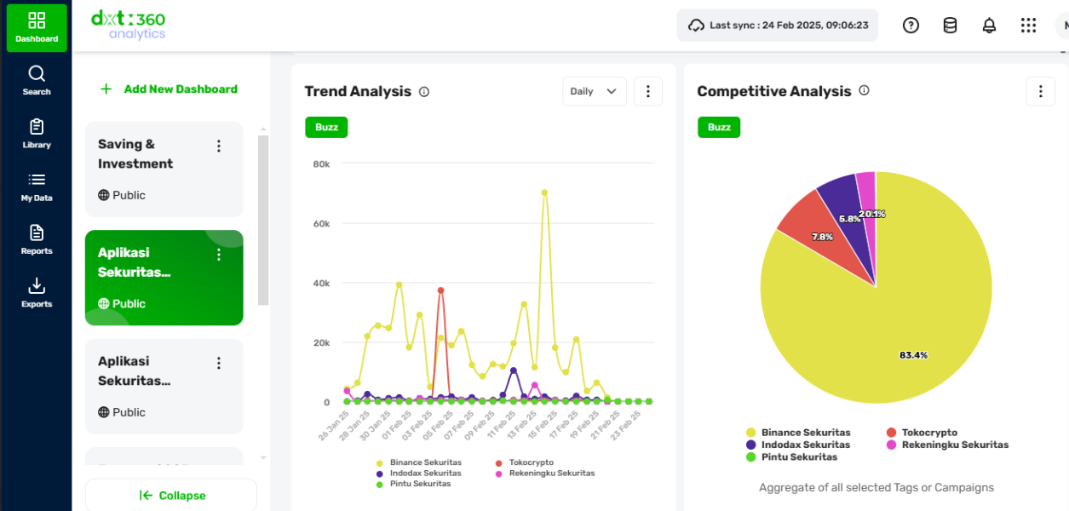The image size is (1069, 511).
Task: Open the database icon in header
Action: pyautogui.click(x=950, y=26)
